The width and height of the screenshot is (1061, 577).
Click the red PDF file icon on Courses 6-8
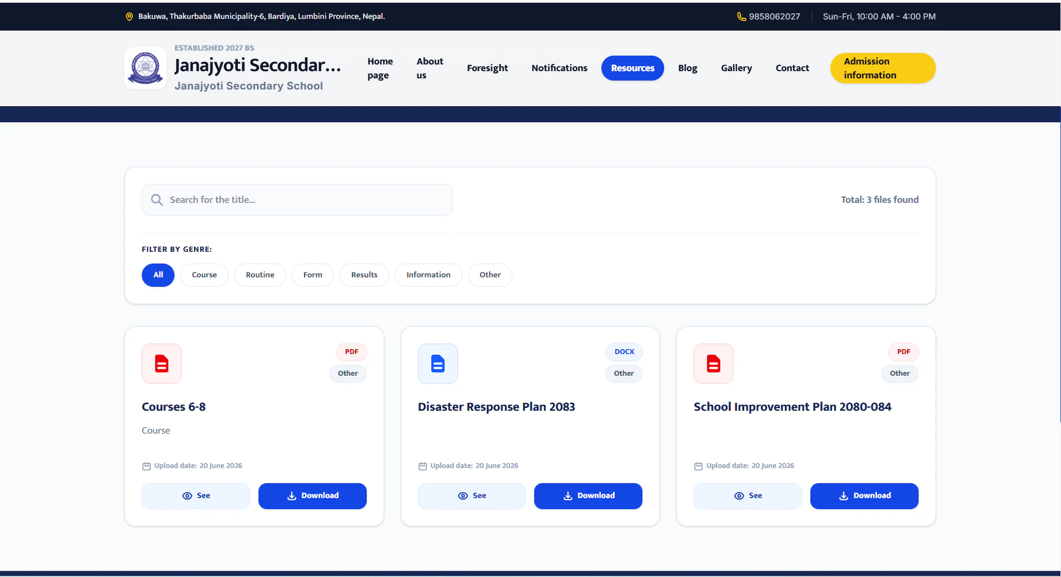tap(162, 364)
